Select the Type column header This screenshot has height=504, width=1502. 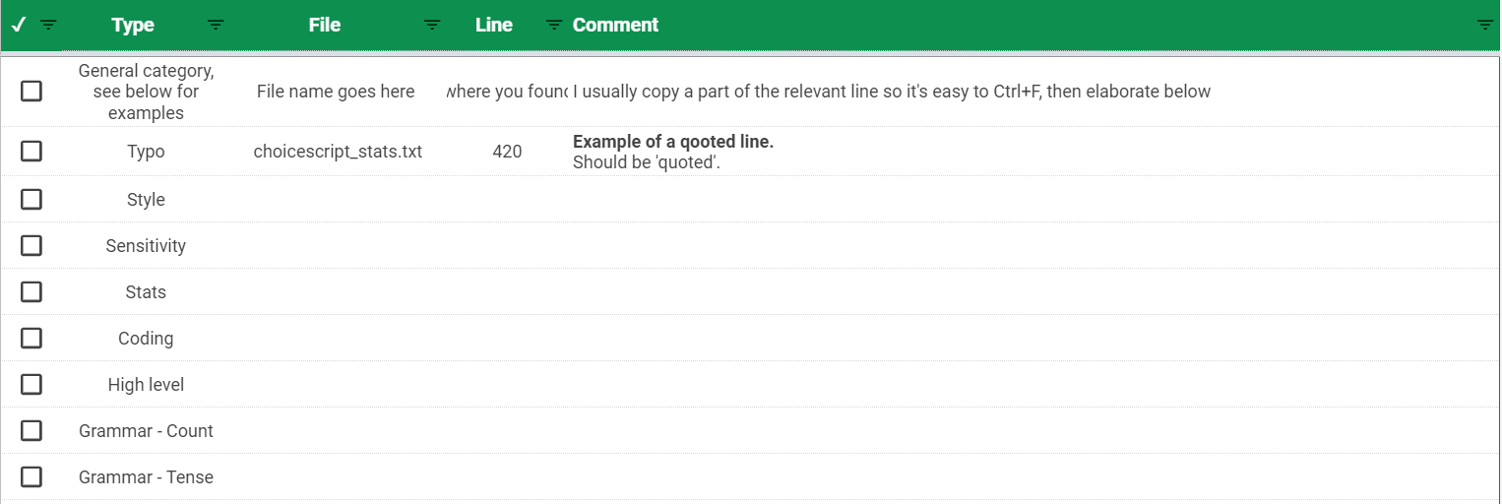(133, 25)
